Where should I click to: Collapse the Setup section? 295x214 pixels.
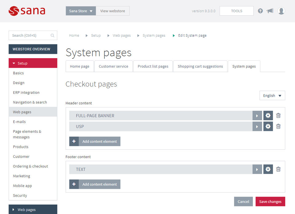coord(33,63)
